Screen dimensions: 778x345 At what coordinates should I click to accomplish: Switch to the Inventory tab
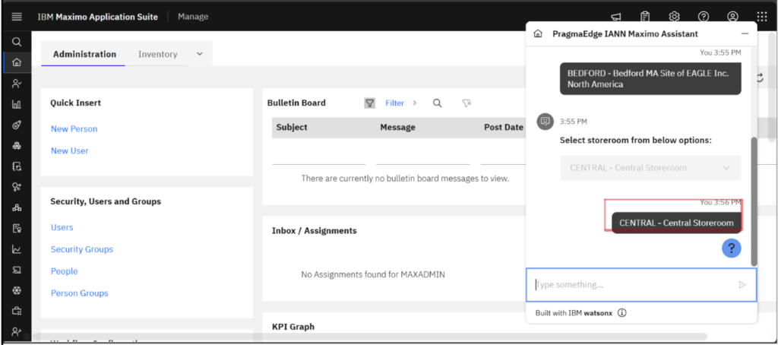158,54
